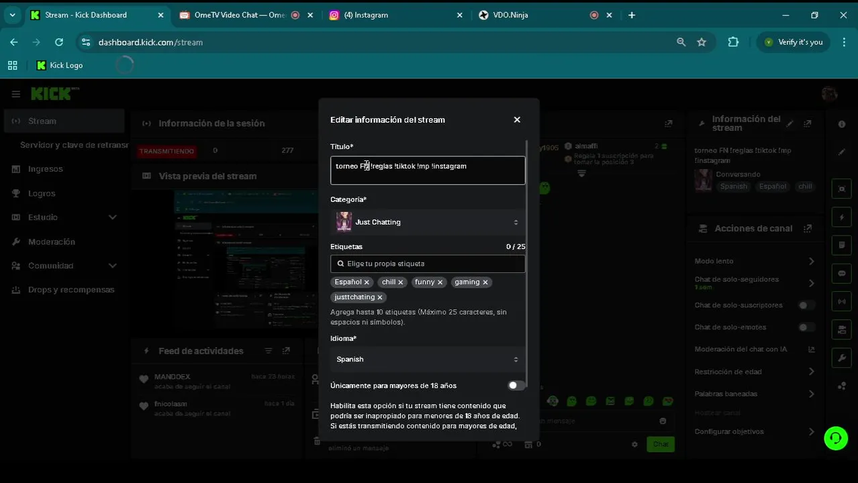Click the dialog's vertical scrollbar
Viewport: 858px width, 483px height.
(528, 264)
